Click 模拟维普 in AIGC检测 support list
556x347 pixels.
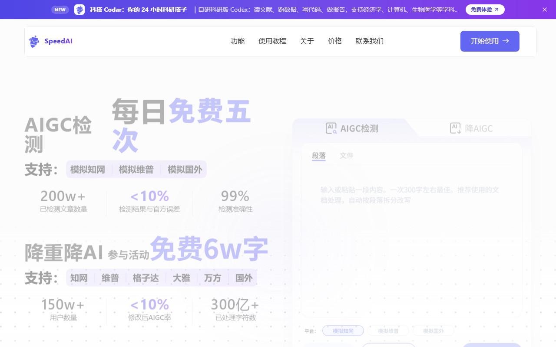(136, 170)
